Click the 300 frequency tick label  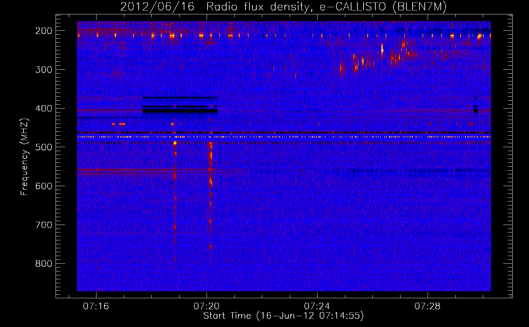(x=43, y=70)
